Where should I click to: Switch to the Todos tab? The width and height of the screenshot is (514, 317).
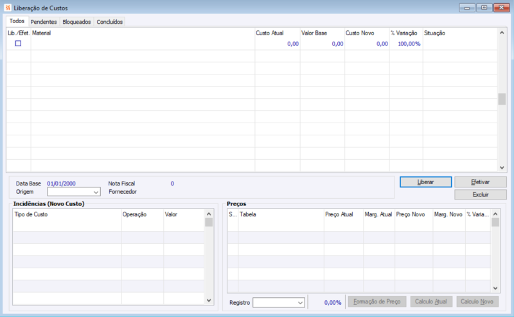pos(17,21)
